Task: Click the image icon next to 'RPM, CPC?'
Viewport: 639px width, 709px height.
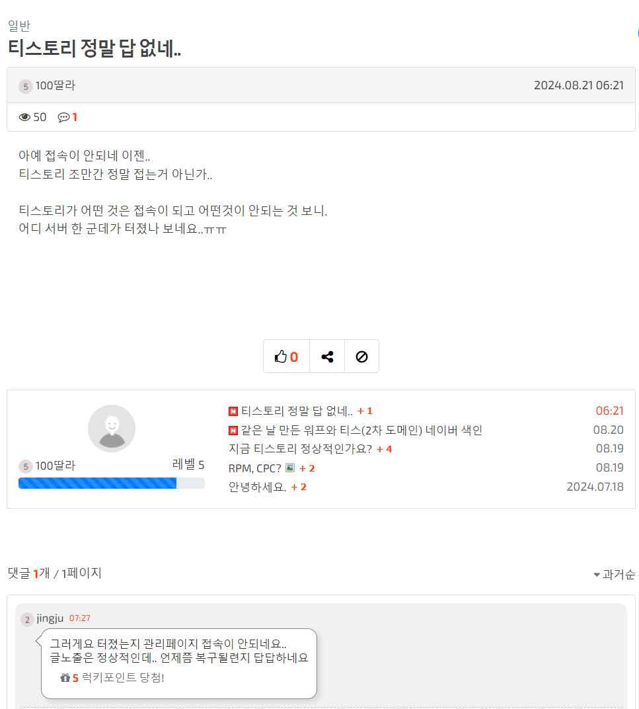Action: pyautogui.click(x=290, y=468)
